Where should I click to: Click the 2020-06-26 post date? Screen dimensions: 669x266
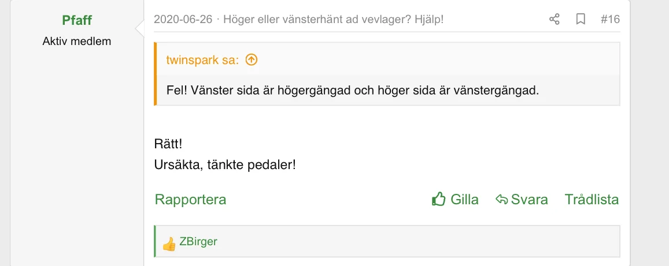point(183,19)
